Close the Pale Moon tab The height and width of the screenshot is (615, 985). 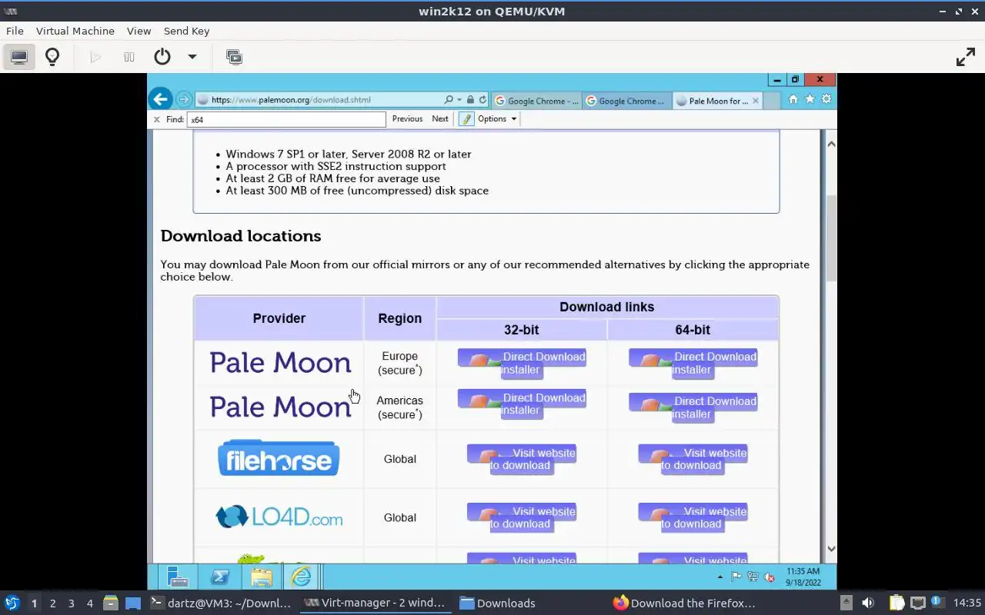(756, 101)
